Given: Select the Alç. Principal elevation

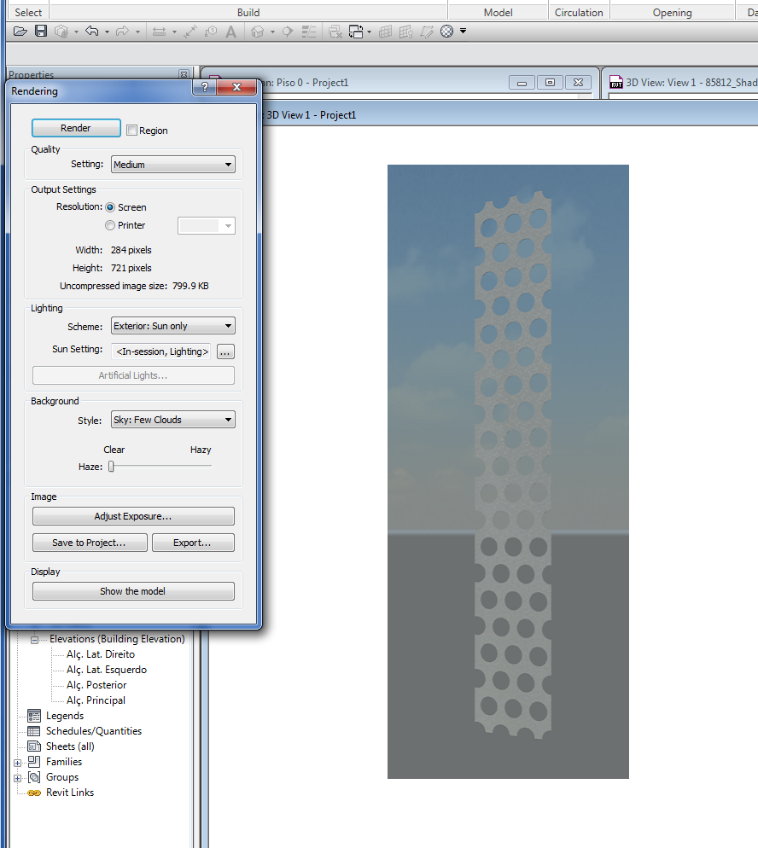Looking at the screenshot, I should pyautogui.click(x=96, y=700).
